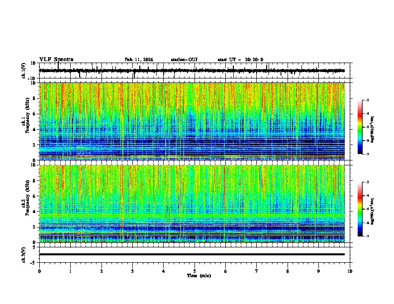This screenshot has width=394, height=304.
Task: Click the ch.2 "Frequency (kHz)" axis label
Action: tap(28, 198)
